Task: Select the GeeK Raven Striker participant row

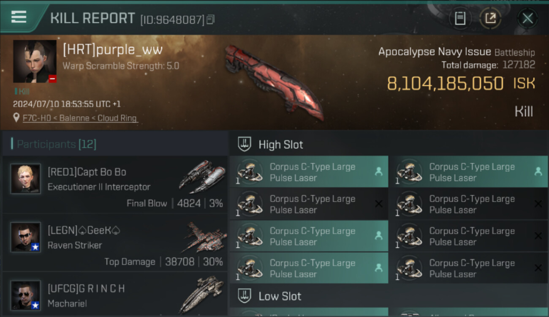Action: [115, 243]
